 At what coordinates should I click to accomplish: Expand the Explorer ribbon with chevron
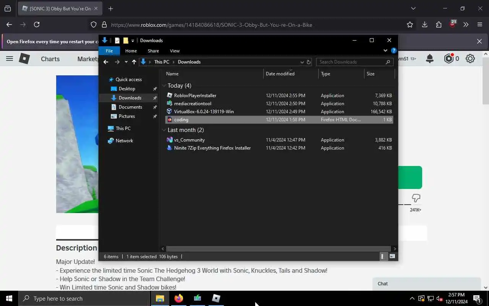385,50
